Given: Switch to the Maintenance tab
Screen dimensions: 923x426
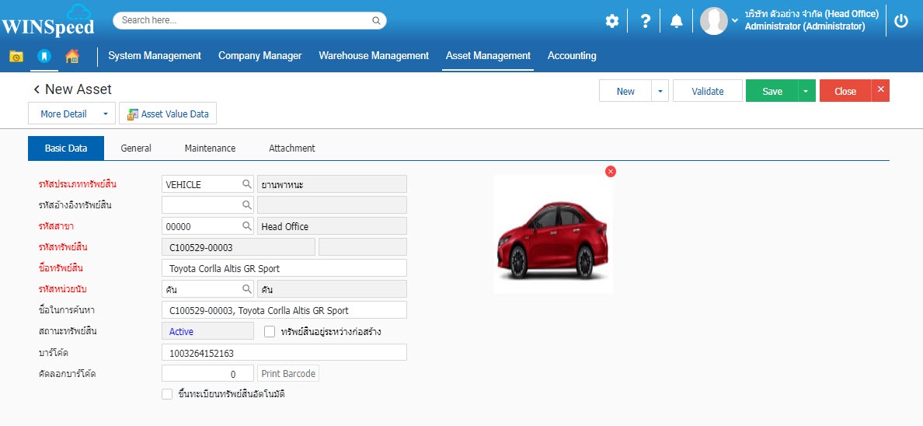Looking at the screenshot, I should (x=210, y=148).
